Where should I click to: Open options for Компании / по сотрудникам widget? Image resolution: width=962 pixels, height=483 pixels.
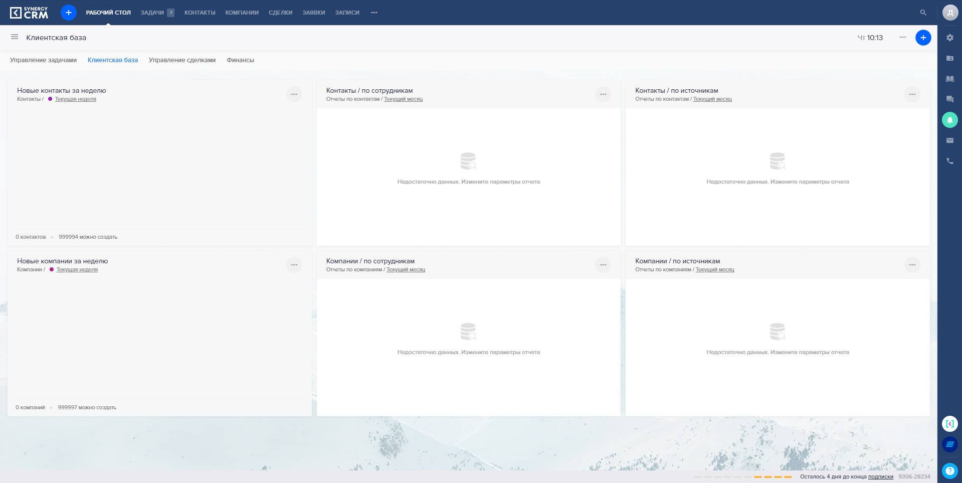tap(603, 265)
